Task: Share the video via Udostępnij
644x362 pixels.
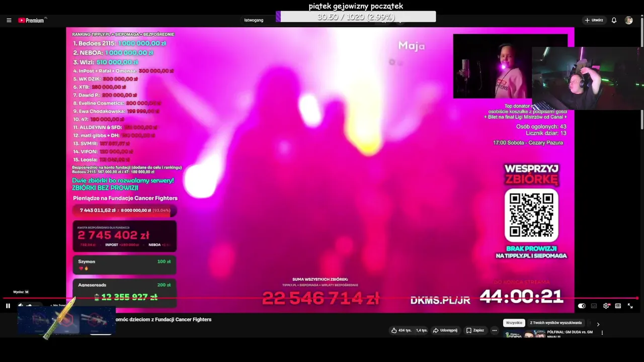Action: click(x=445, y=330)
